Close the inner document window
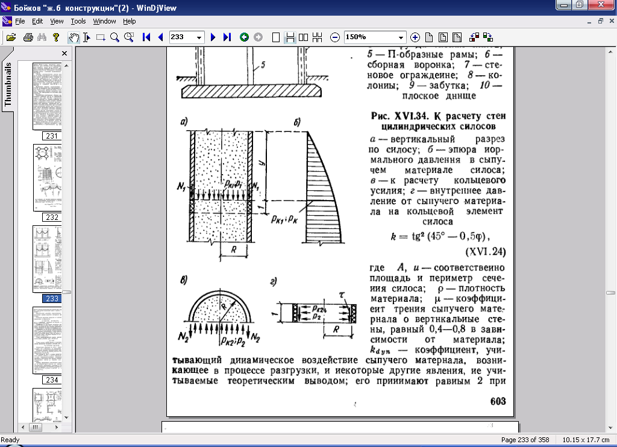Screen dimensions: 617x447 pyautogui.click(x=612, y=21)
